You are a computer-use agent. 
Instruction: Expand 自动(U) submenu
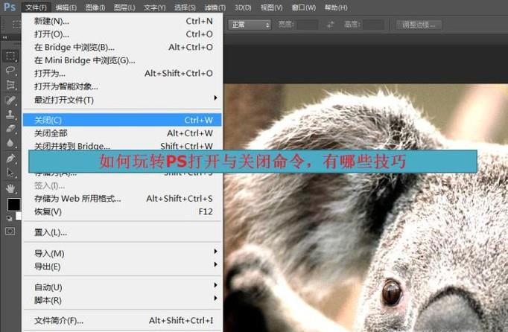[x=122, y=287]
